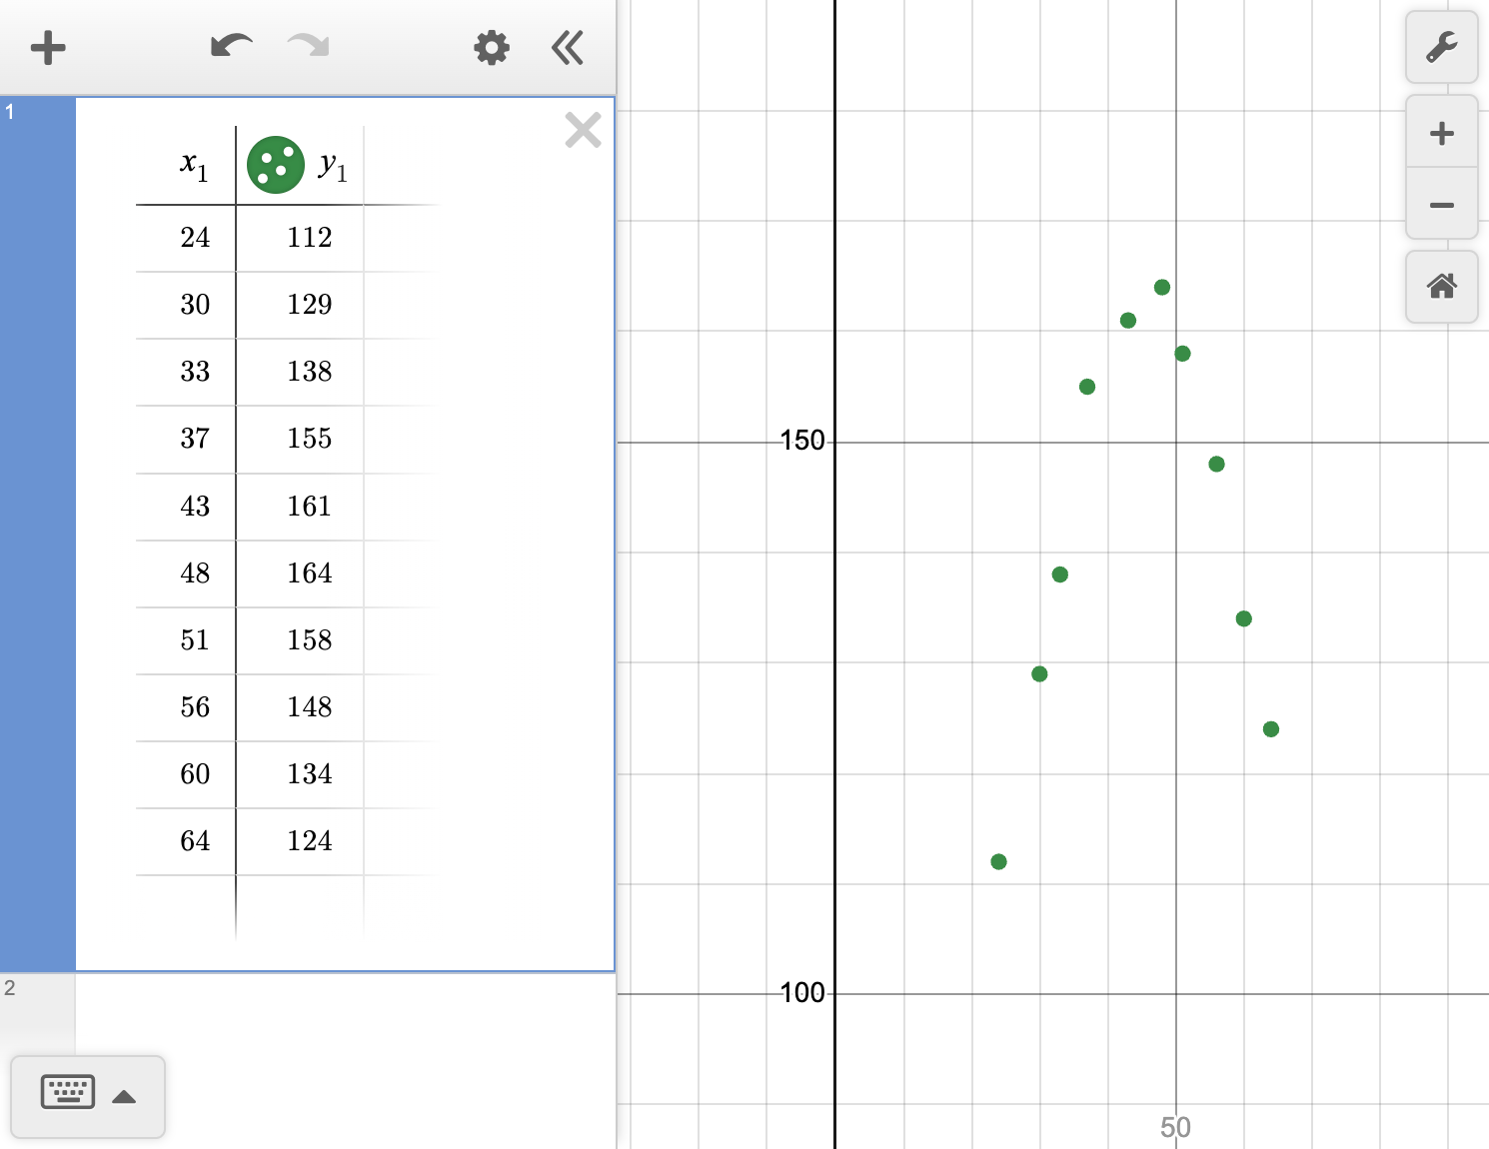Zoom out on the graph
Viewport: 1489px width, 1149px height.
point(1441,204)
